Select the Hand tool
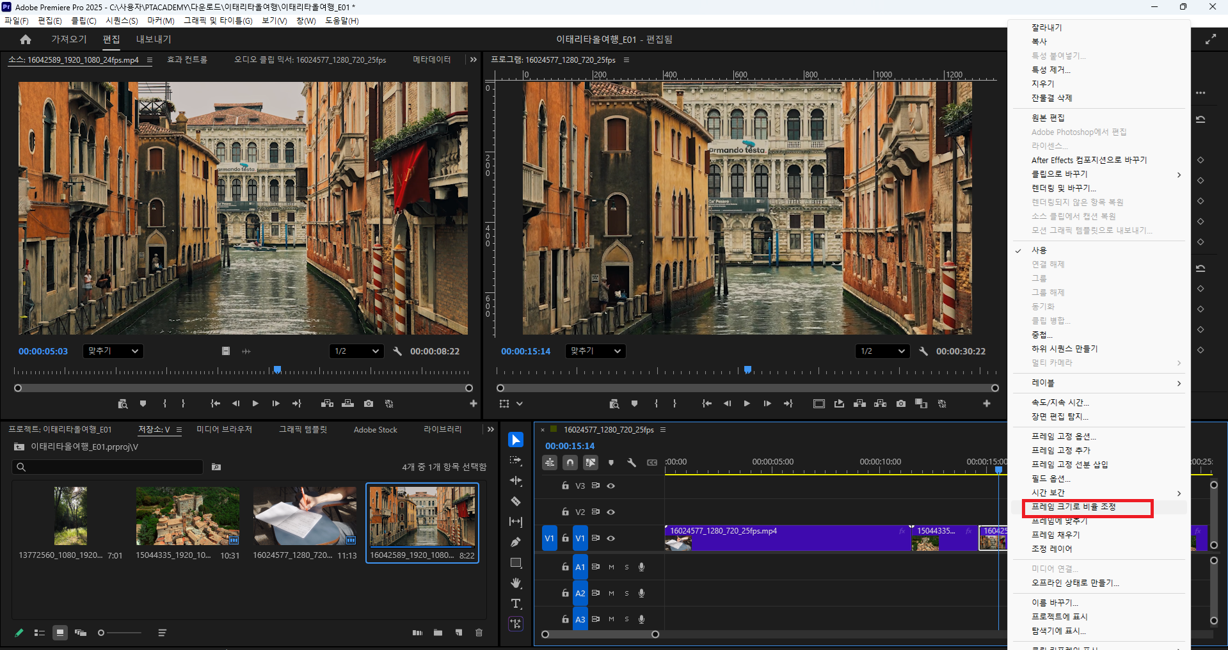This screenshot has height=650, width=1228. tap(516, 583)
